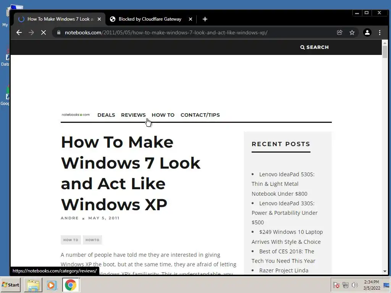Open Lenovo IdeaPad 530S post
The height and width of the screenshot is (293, 391).
pyautogui.click(x=283, y=184)
